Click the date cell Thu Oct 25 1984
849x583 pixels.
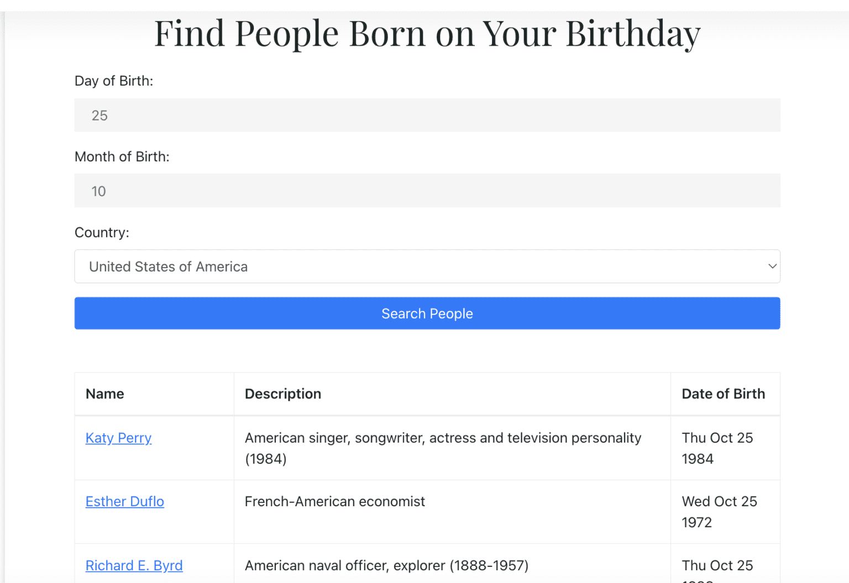click(x=717, y=448)
